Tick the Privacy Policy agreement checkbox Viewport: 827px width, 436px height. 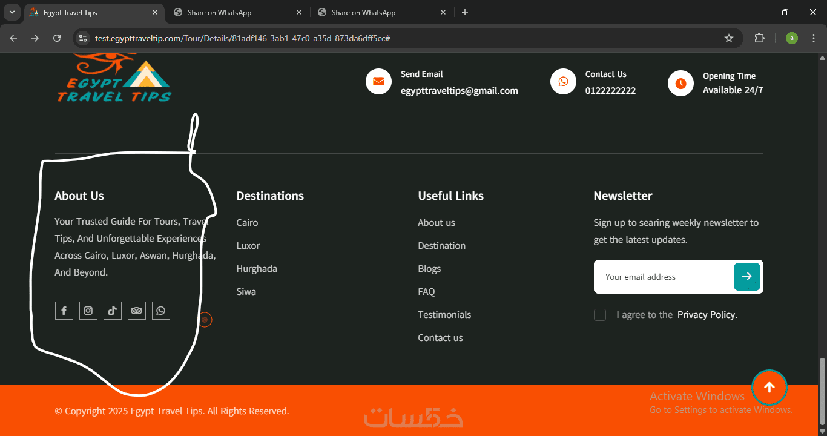tap(600, 315)
